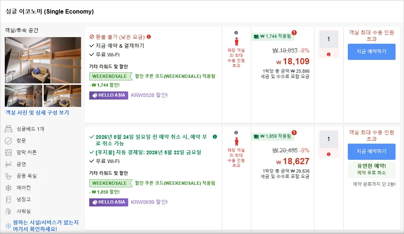Click the snowflake icon next to 에어컨

coord(8,188)
